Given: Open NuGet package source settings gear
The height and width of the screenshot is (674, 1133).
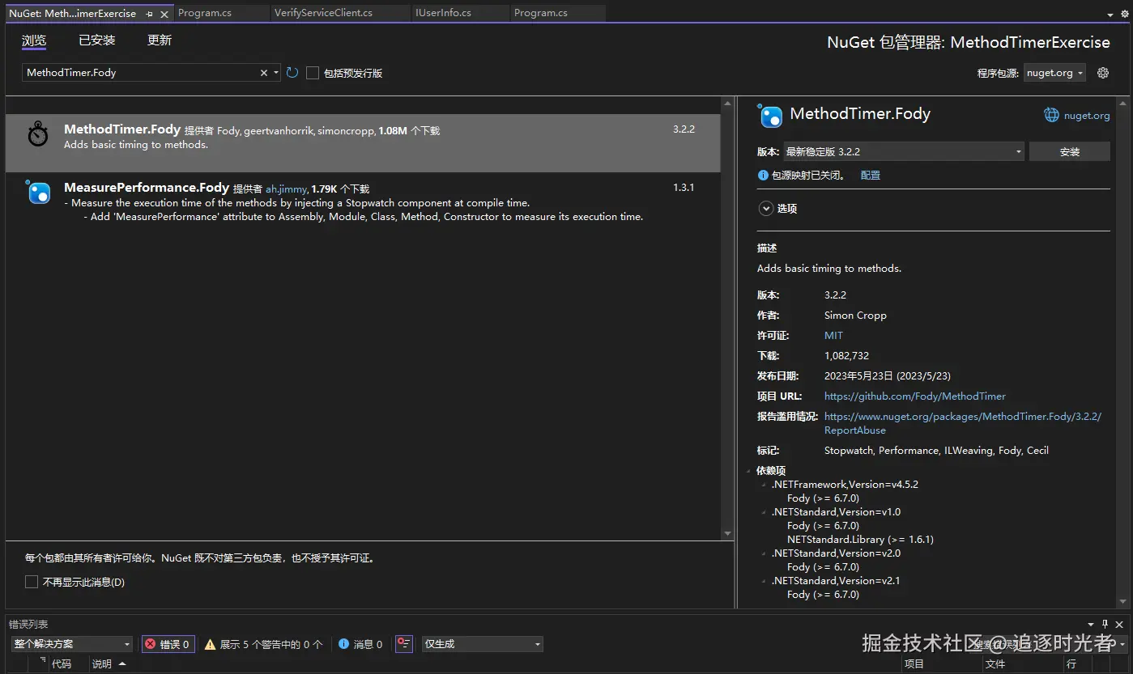Looking at the screenshot, I should pos(1102,73).
